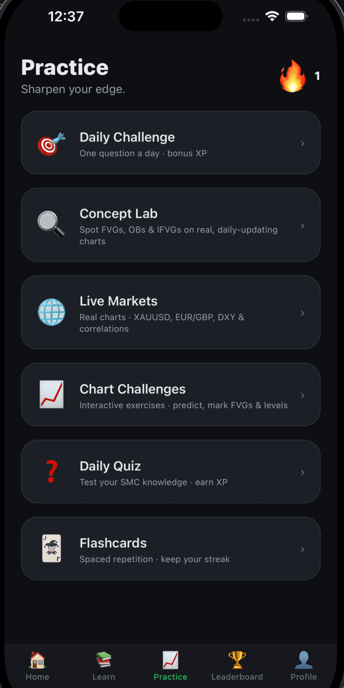The image size is (344, 688).
Task: Open Daily Challenge via its chevron
Action: pos(303,143)
